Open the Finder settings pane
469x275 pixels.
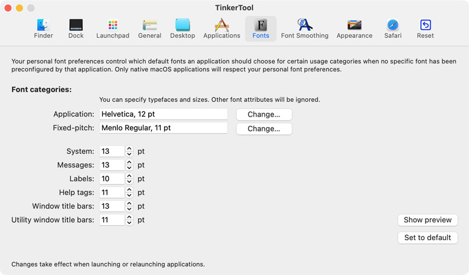tap(43, 29)
